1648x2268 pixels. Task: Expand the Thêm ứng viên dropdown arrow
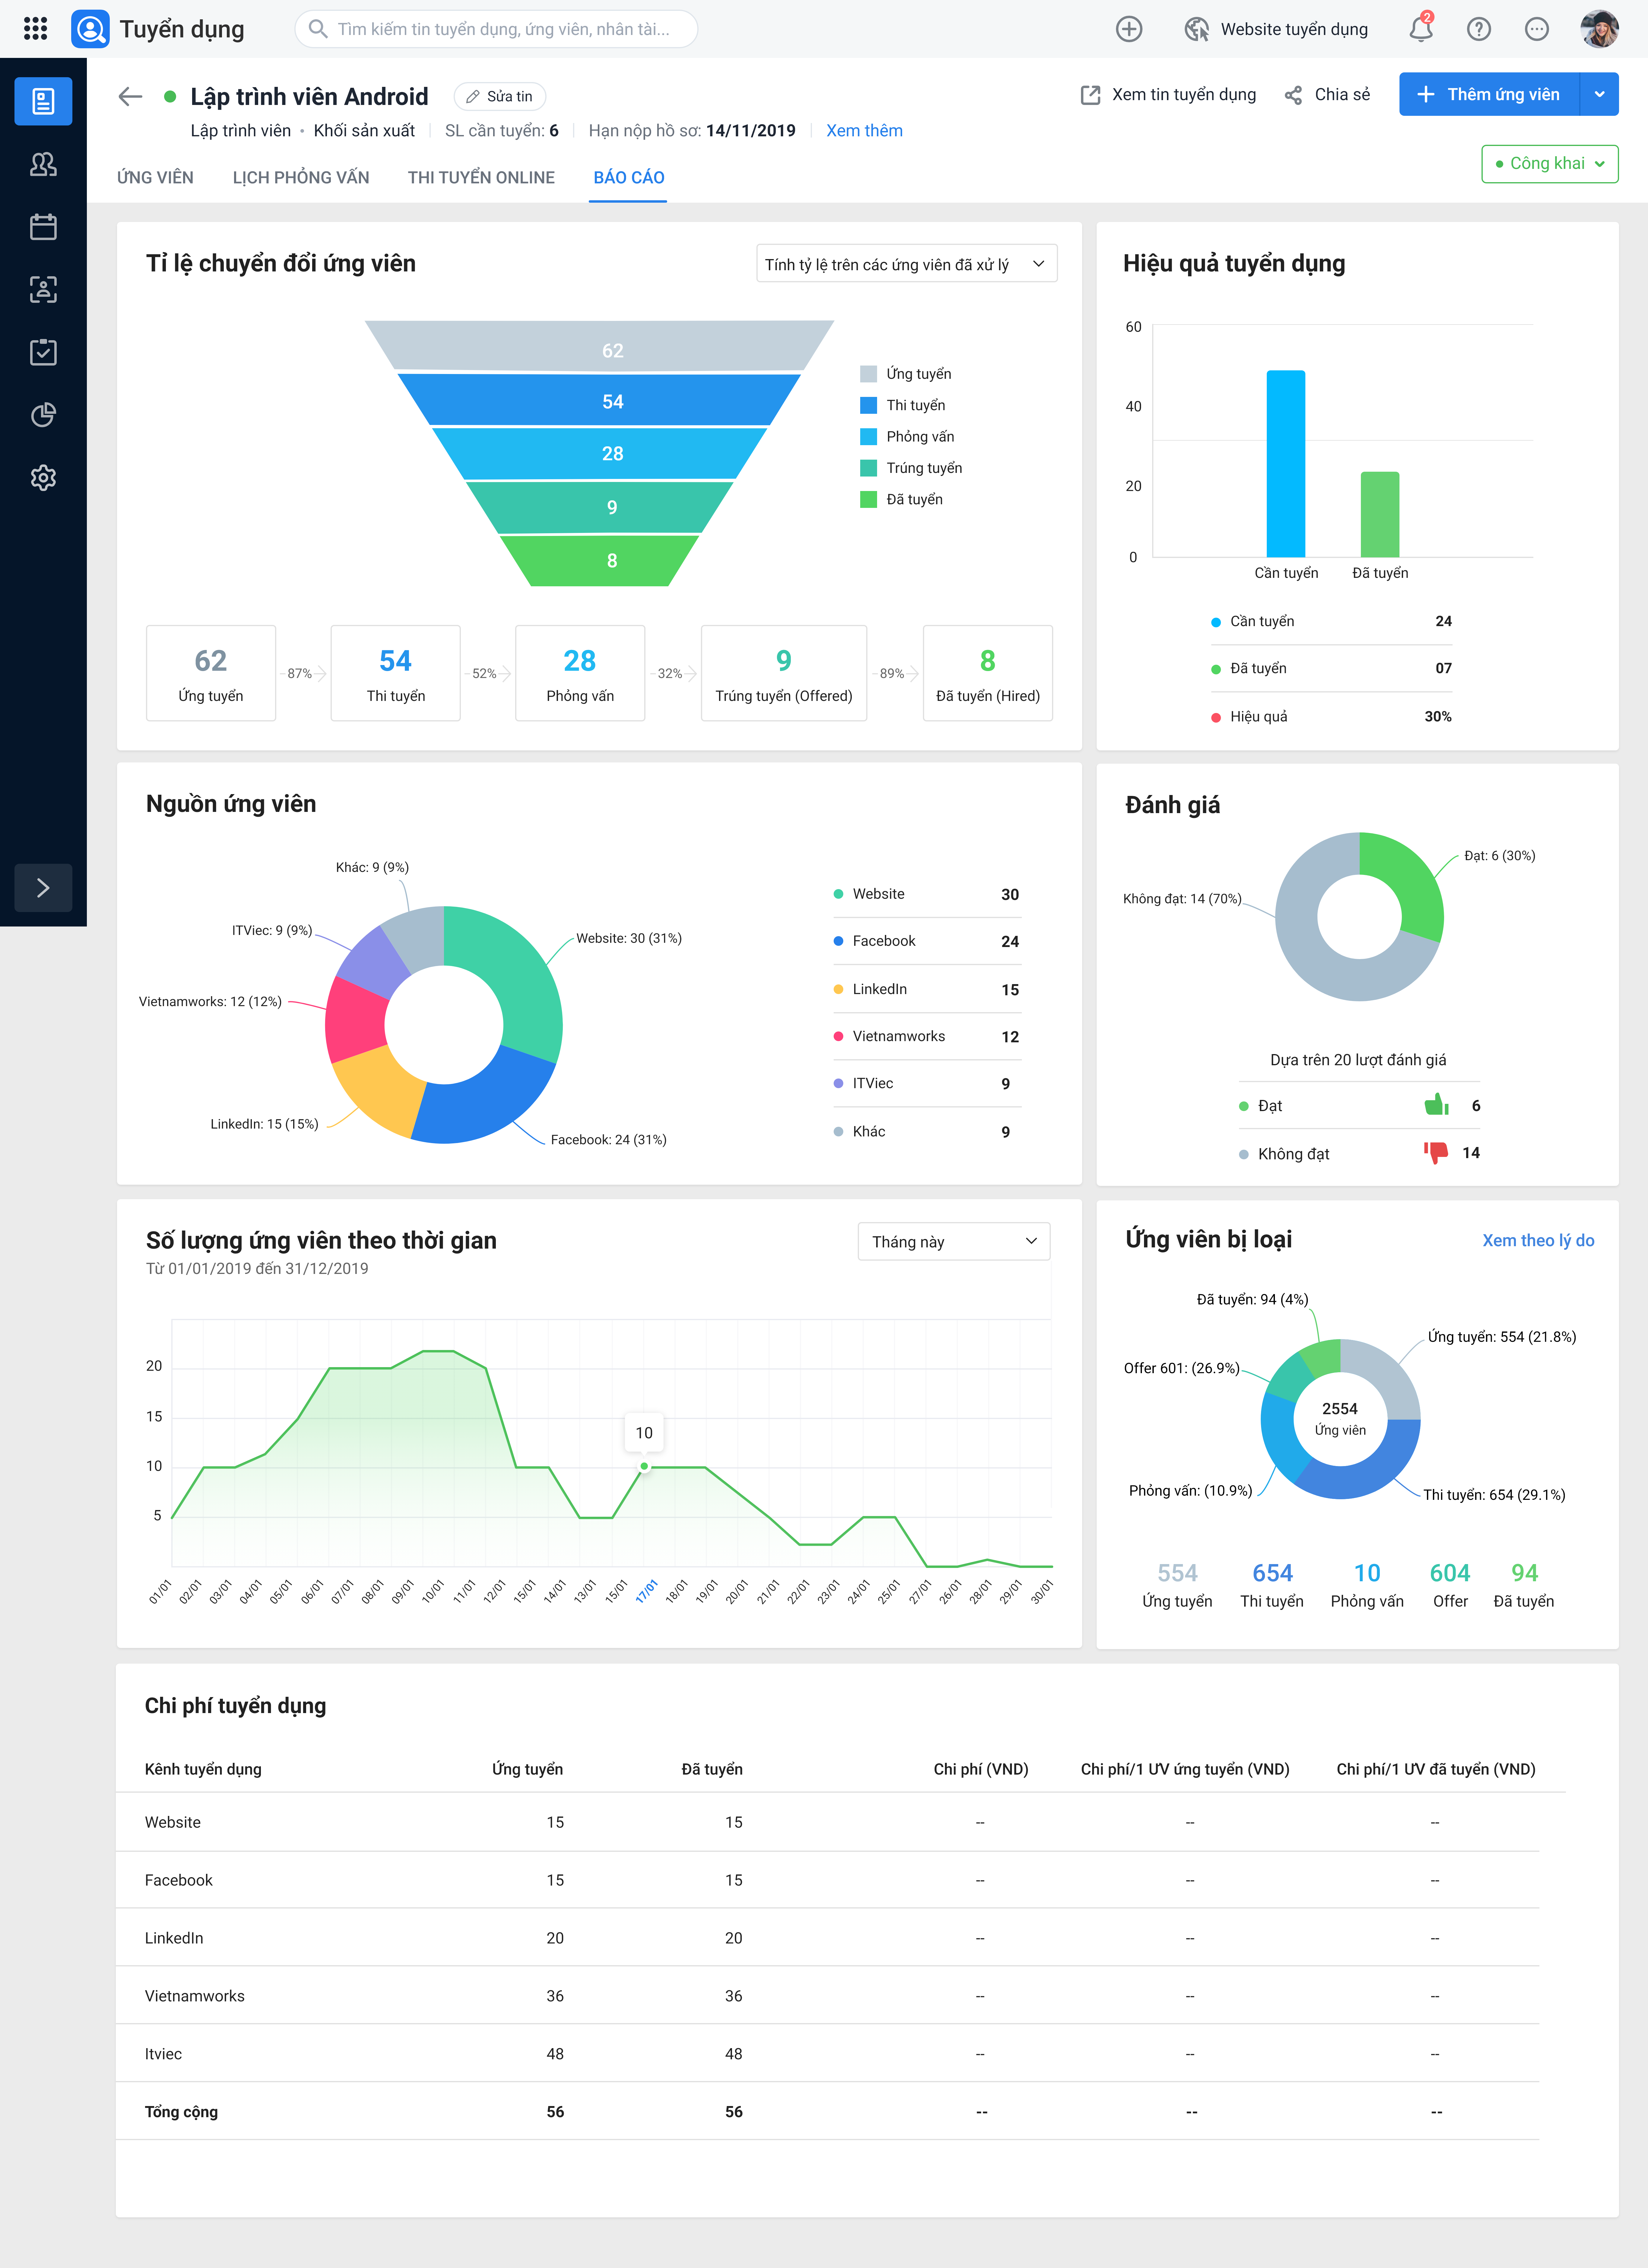(1599, 94)
